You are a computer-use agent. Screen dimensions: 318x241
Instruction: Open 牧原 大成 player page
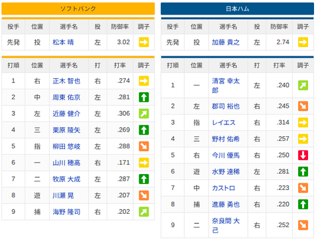(x=66, y=179)
